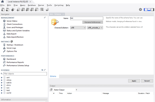Click the Apply button

point(134,81)
